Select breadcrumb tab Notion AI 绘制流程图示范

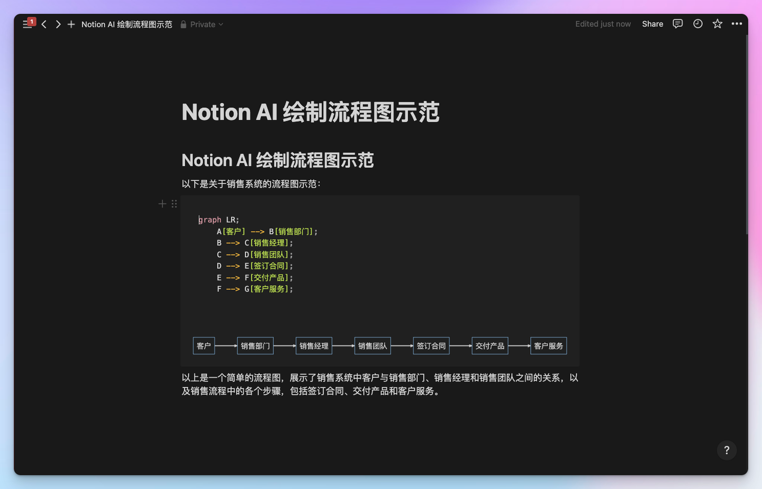coord(126,24)
